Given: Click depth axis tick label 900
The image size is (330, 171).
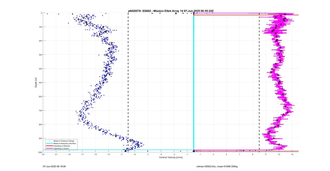Looking at the screenshot, I should pos(40,138).
